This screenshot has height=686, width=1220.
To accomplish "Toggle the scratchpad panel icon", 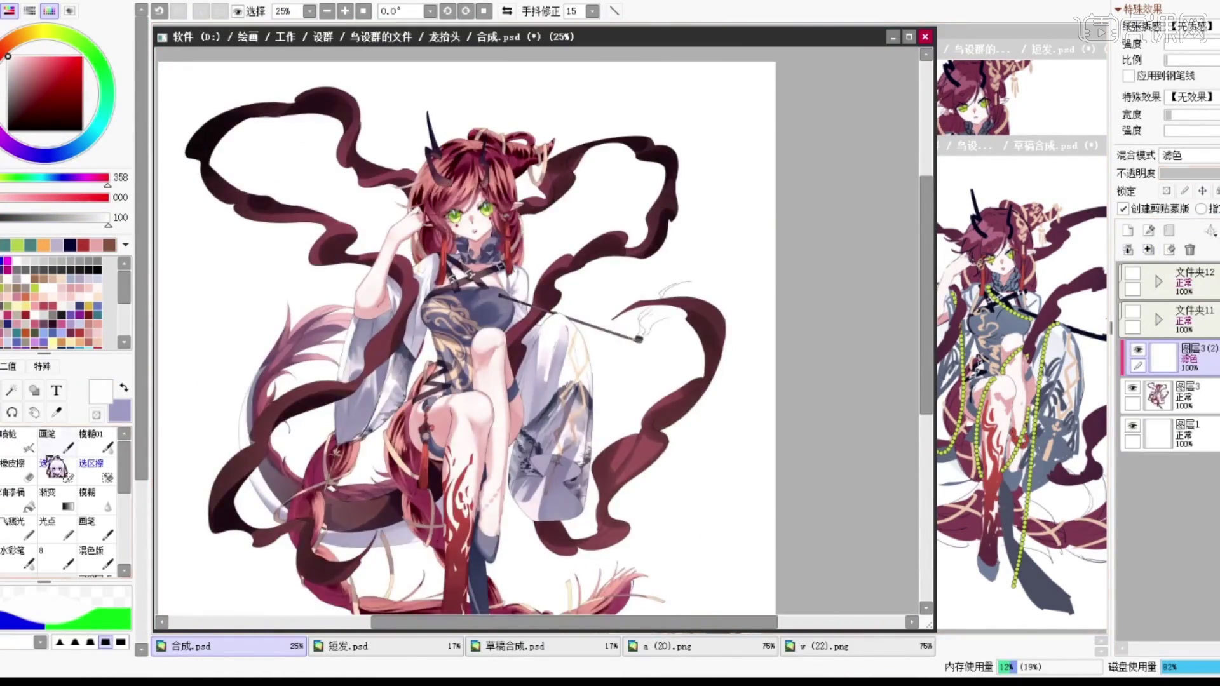I will coord(70,11).
